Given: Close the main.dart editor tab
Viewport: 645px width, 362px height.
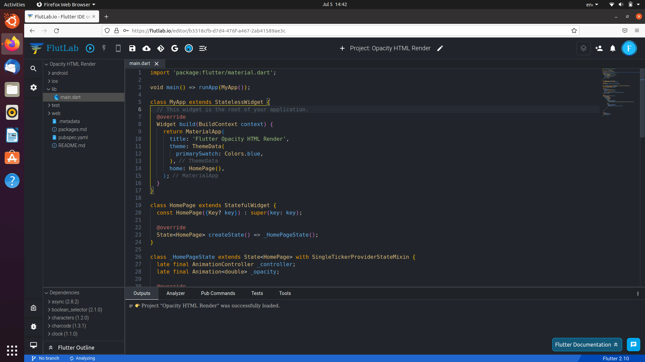Looking at the screenshot, I should click(x=157, y=64).
